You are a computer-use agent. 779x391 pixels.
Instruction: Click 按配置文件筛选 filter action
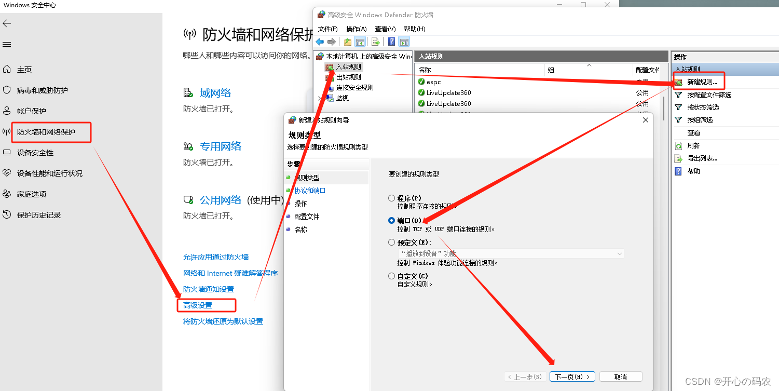coord(709,95)
